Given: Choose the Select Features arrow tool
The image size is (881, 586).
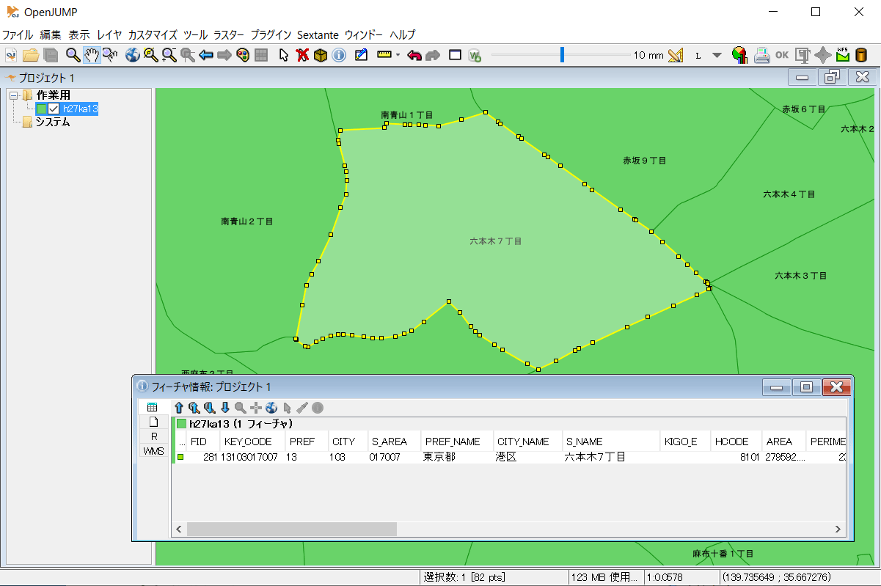Looking at the screenshot, I should 284,55.
